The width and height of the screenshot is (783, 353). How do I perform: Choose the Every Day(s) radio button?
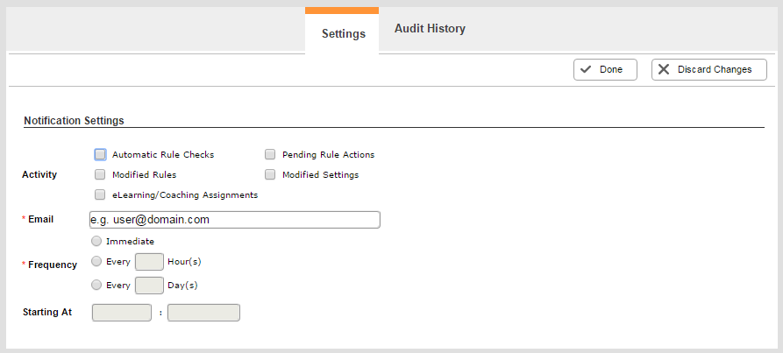point(96,286)
